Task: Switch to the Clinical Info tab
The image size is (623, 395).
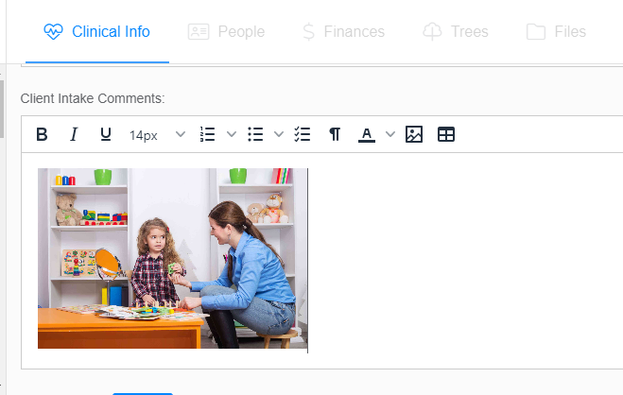Action: 97,32
